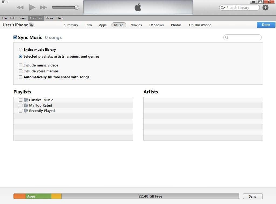Enable Include music videos checkbox
Image resolution: width=276 pixels, height=204 pixels.
pyautogui.click(x=21, y=65)
